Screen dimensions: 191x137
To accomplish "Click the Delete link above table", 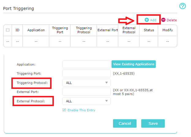I will coord(172,20).
